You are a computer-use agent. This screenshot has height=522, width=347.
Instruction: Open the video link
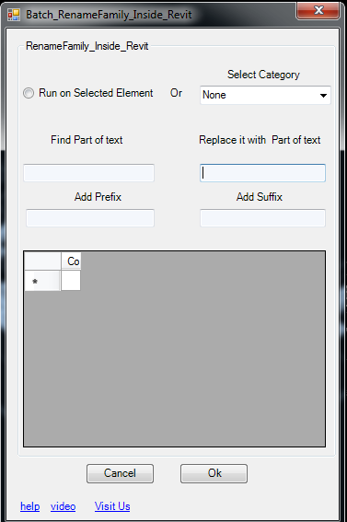63,506
